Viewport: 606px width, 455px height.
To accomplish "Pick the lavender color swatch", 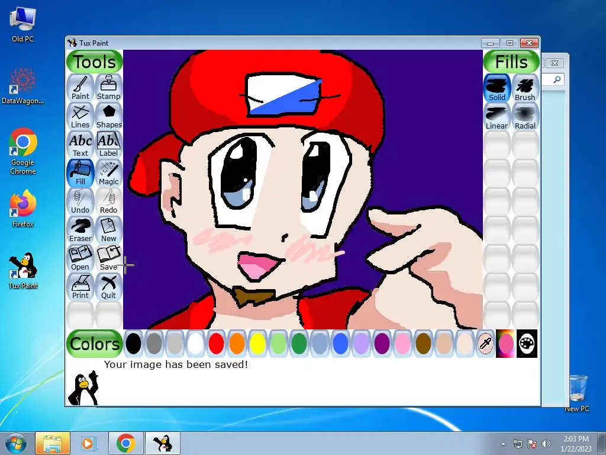I will coord(361,344).
